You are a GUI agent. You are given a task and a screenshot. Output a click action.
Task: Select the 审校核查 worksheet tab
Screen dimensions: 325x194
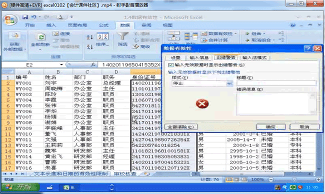point(125,174)
